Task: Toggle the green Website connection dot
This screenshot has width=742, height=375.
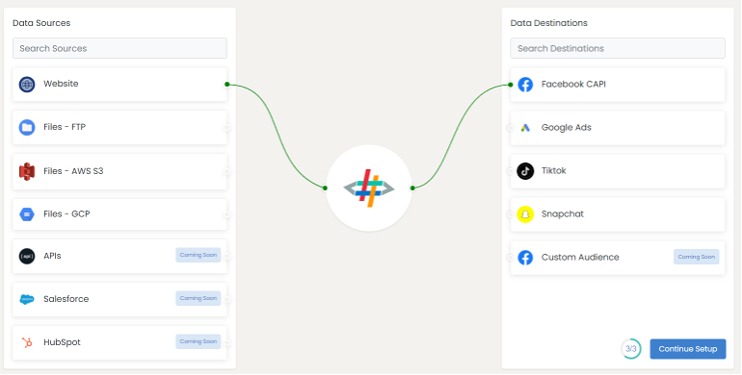Action: 227,84
